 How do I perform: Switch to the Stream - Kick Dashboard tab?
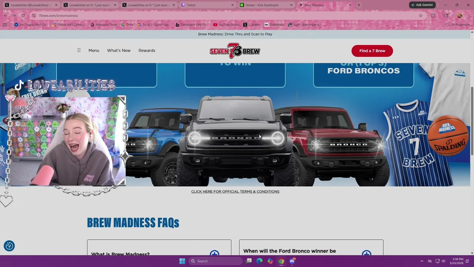click(266, 5)
